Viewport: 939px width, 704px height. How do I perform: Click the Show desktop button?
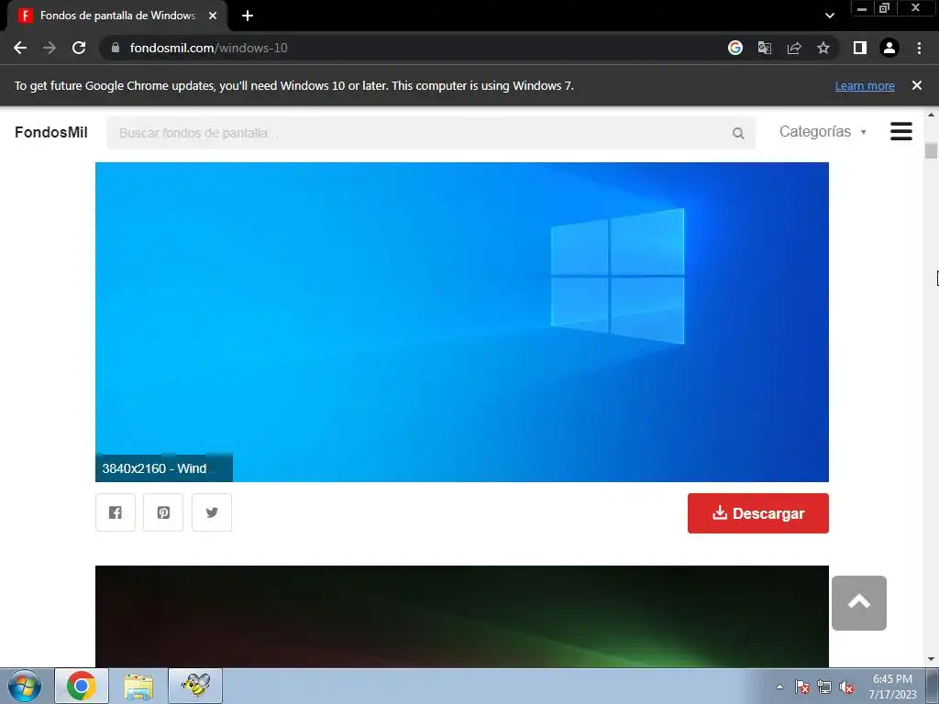pos(933,686)
